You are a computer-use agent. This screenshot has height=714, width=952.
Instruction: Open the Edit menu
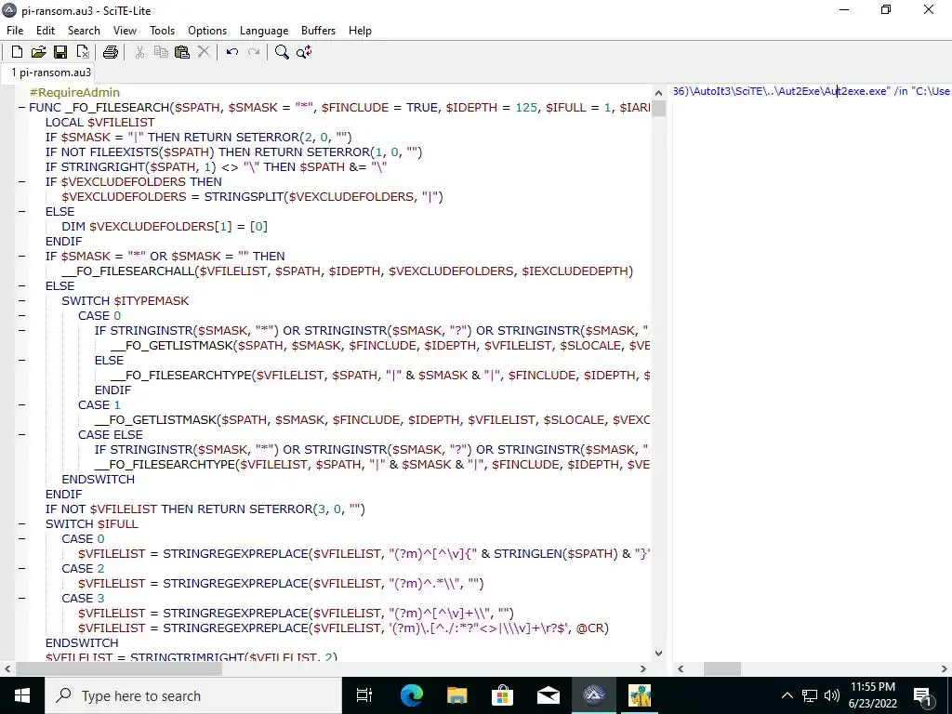point(46,31)
